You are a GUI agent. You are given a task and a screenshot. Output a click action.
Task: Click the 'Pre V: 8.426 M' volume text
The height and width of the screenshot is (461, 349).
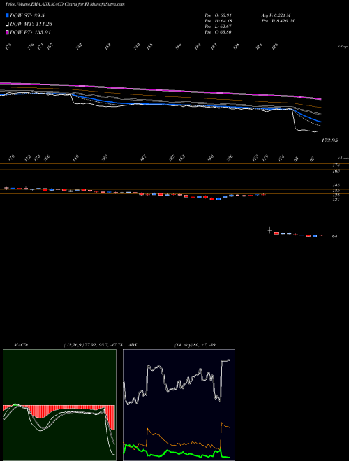pyautogui.click(x=278, y=21)
